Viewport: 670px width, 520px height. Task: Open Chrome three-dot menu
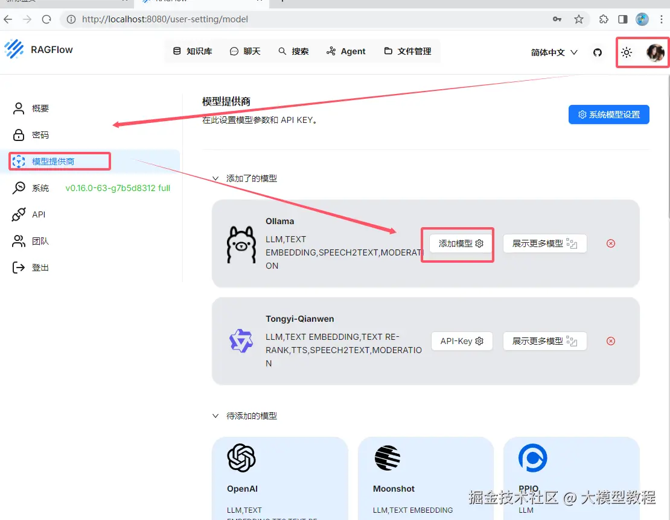point(662,19)
